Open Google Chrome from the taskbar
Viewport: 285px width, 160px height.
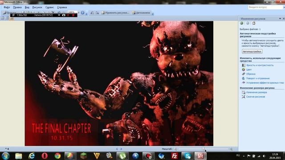pyautogui.click(x=57, y=156)
